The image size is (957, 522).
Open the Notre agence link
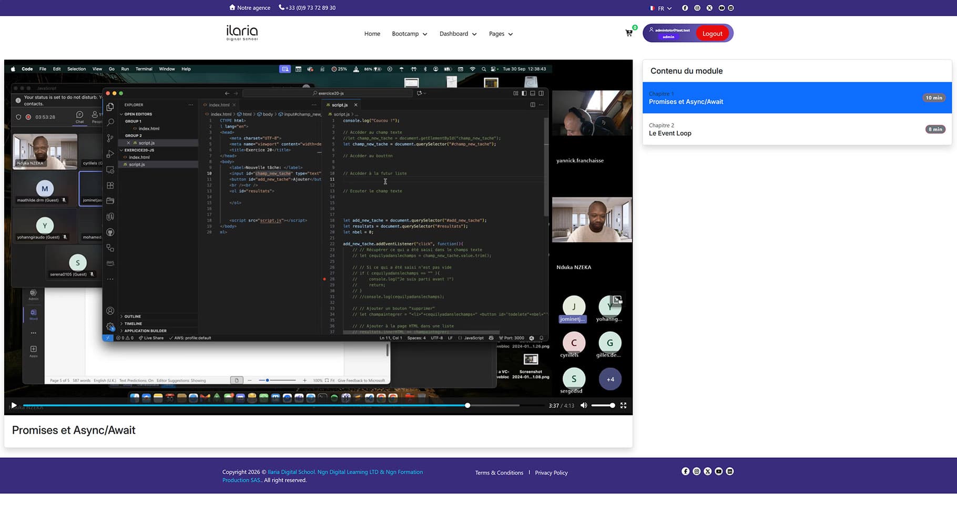pyautogui.click(x=250, y=8)
